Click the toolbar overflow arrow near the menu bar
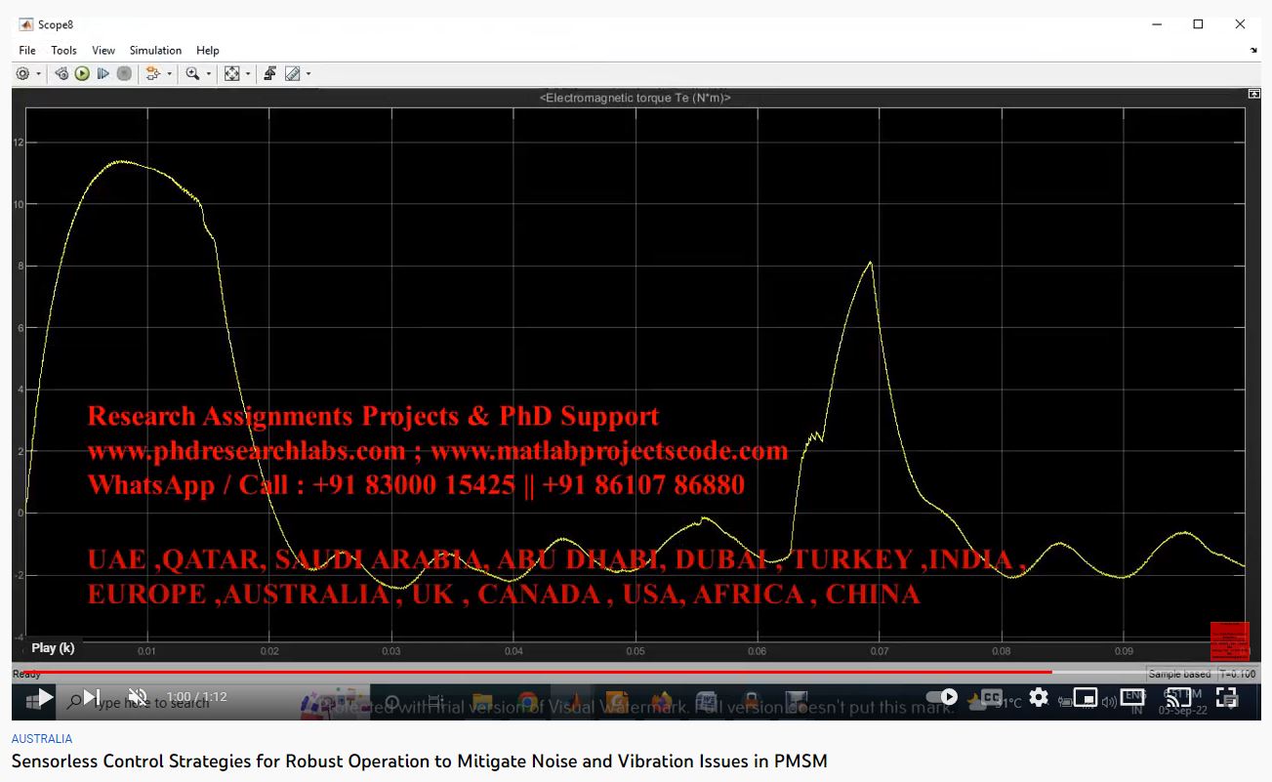 (x=1254, y=50)
